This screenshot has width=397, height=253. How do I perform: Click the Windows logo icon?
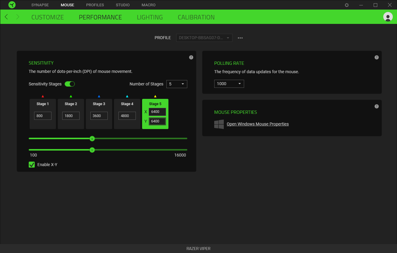click(x=219, y=124)
